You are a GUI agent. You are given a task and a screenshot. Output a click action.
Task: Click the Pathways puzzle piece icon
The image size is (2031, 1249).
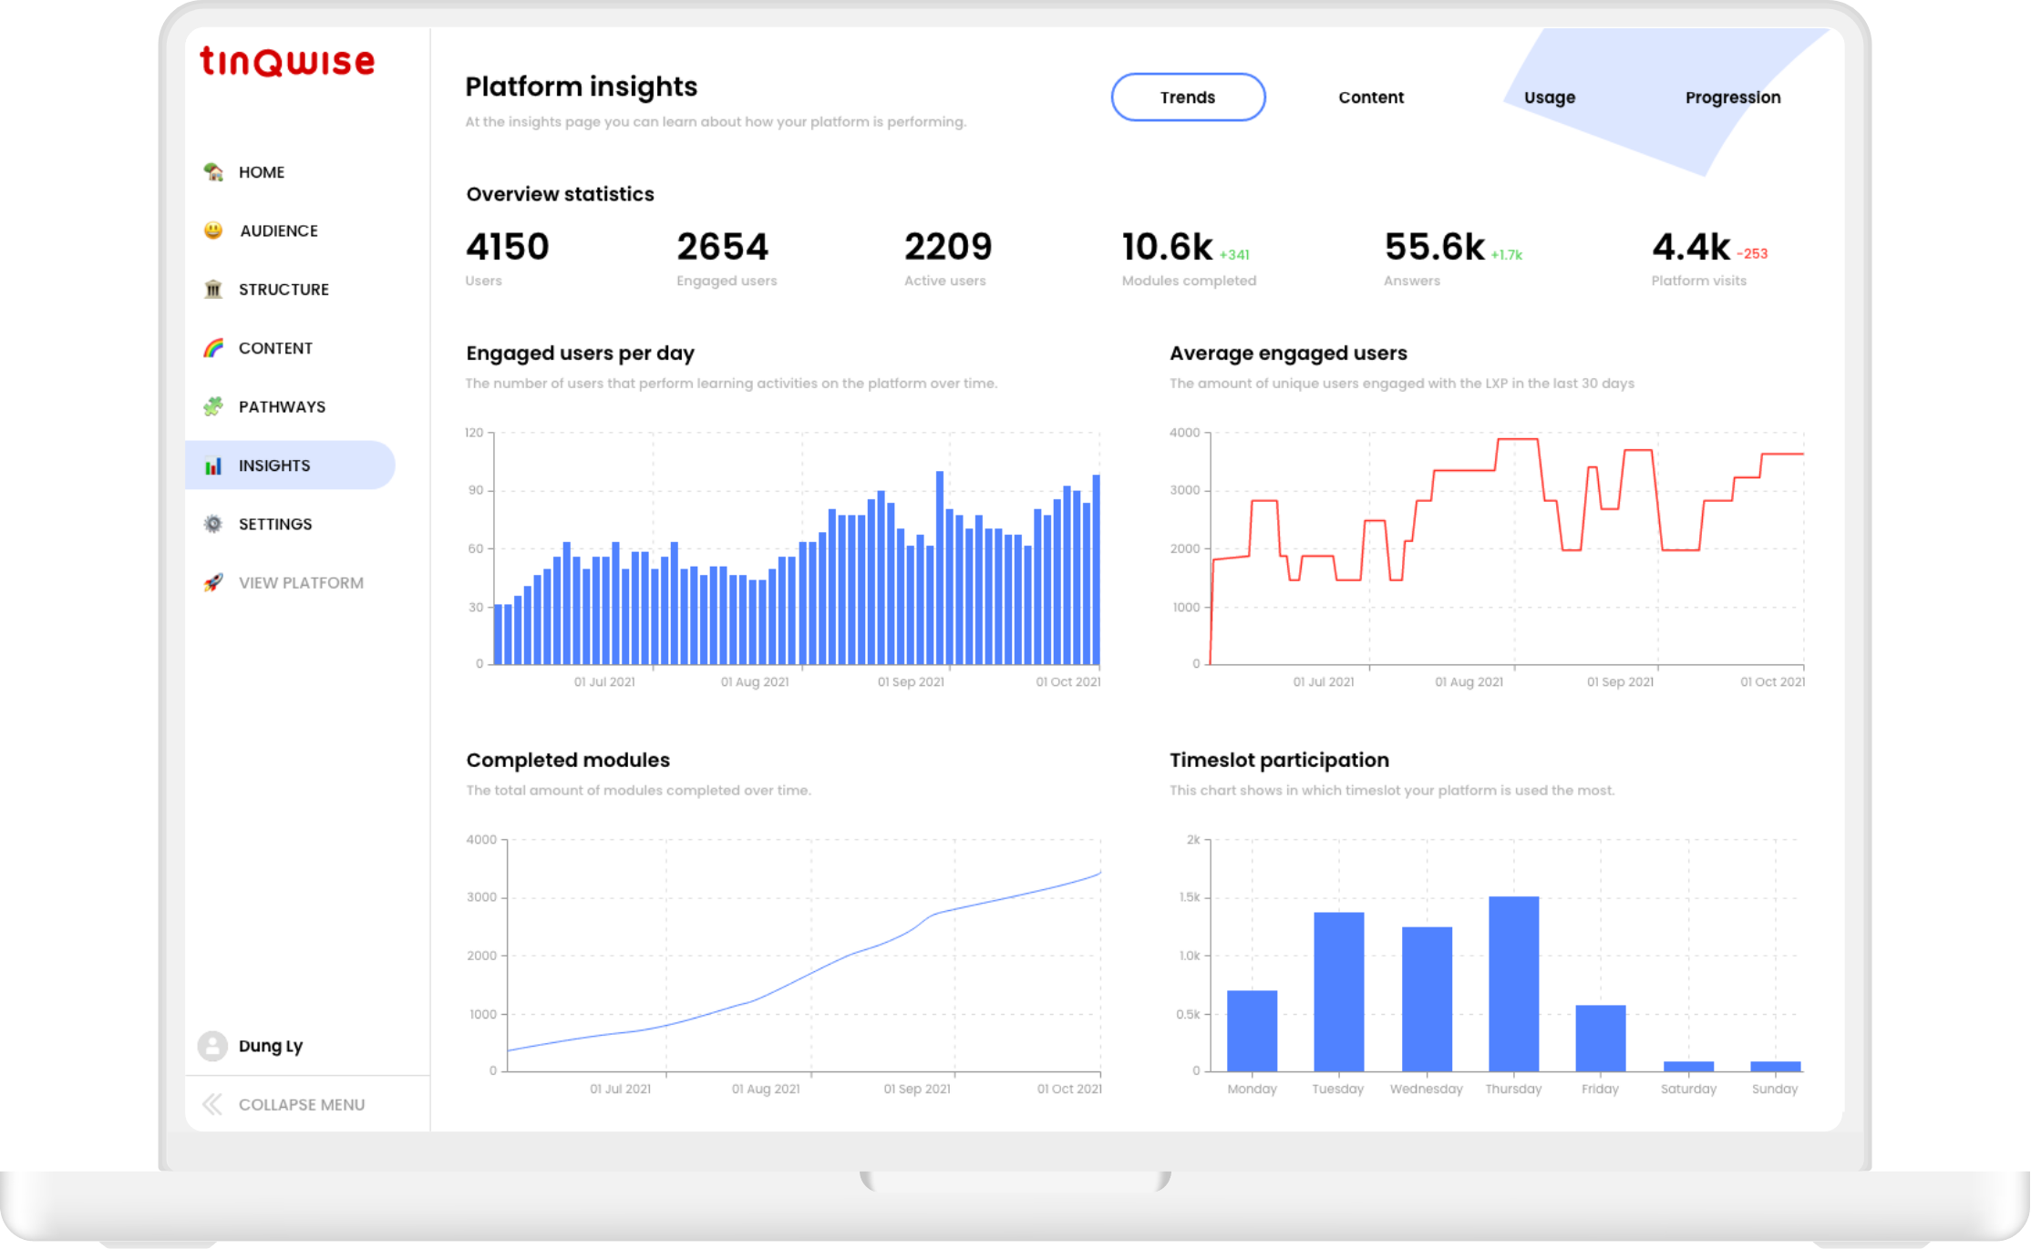pos(213,406)
